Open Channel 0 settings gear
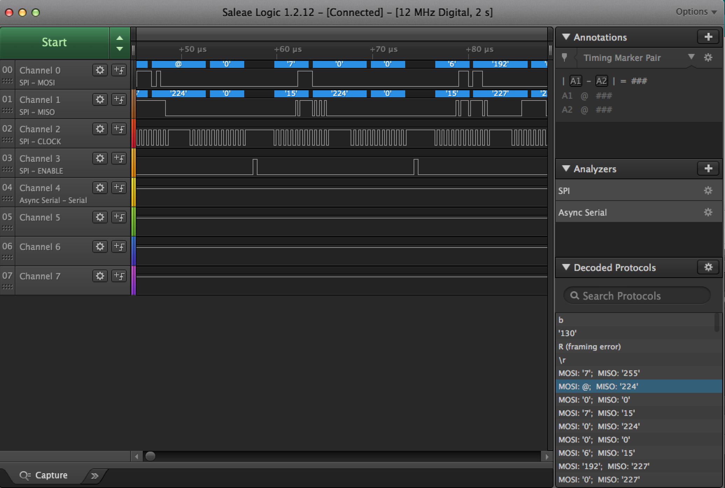Screen dimensions: 725x488 click(x=100, y=70)
